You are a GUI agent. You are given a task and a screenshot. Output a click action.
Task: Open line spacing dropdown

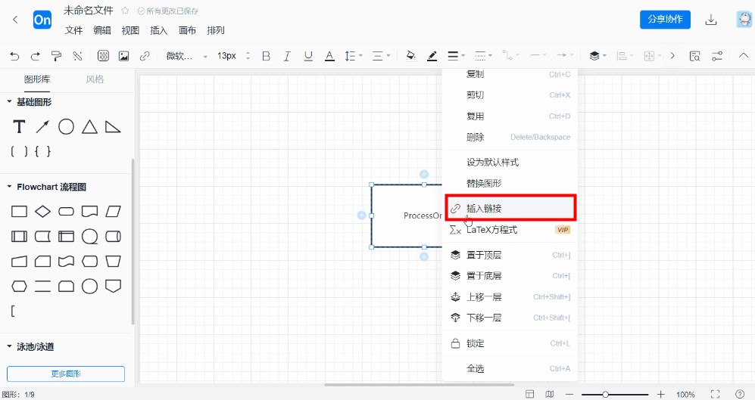pyautogui.click(x=353, y=56)
